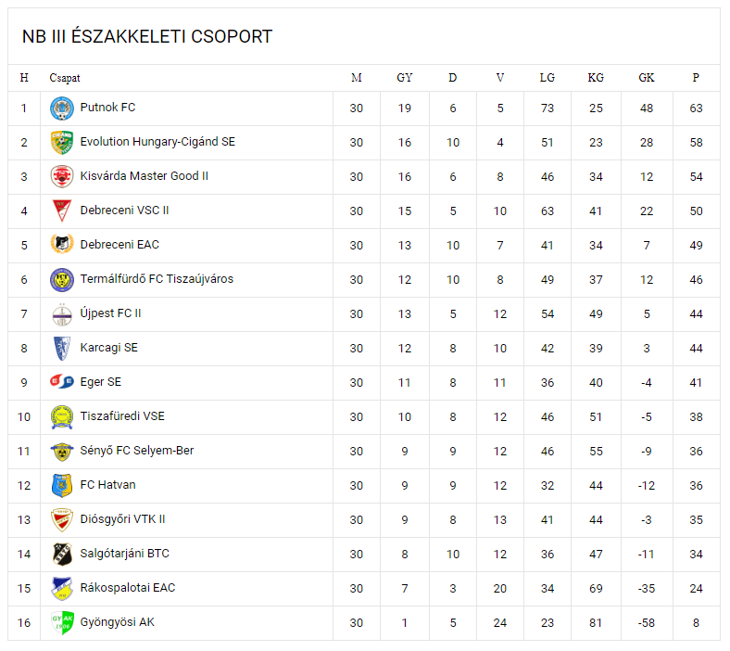
Task: Open the Karcagi SE team name
Action: (108, 348)
